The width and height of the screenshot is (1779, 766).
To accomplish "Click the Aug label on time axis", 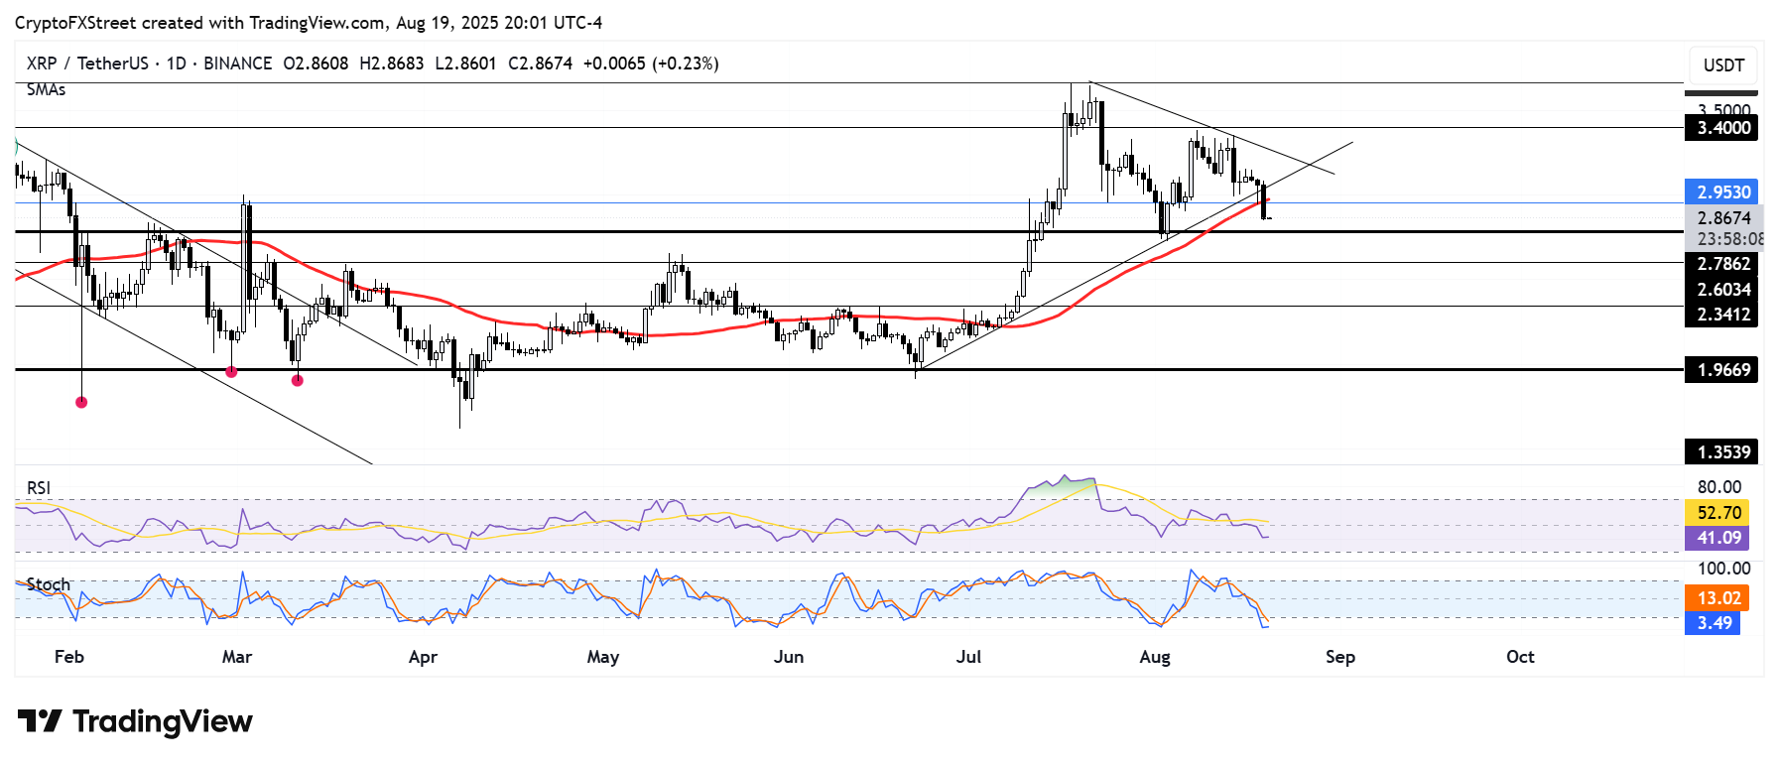I will (x=1155, y=657).
